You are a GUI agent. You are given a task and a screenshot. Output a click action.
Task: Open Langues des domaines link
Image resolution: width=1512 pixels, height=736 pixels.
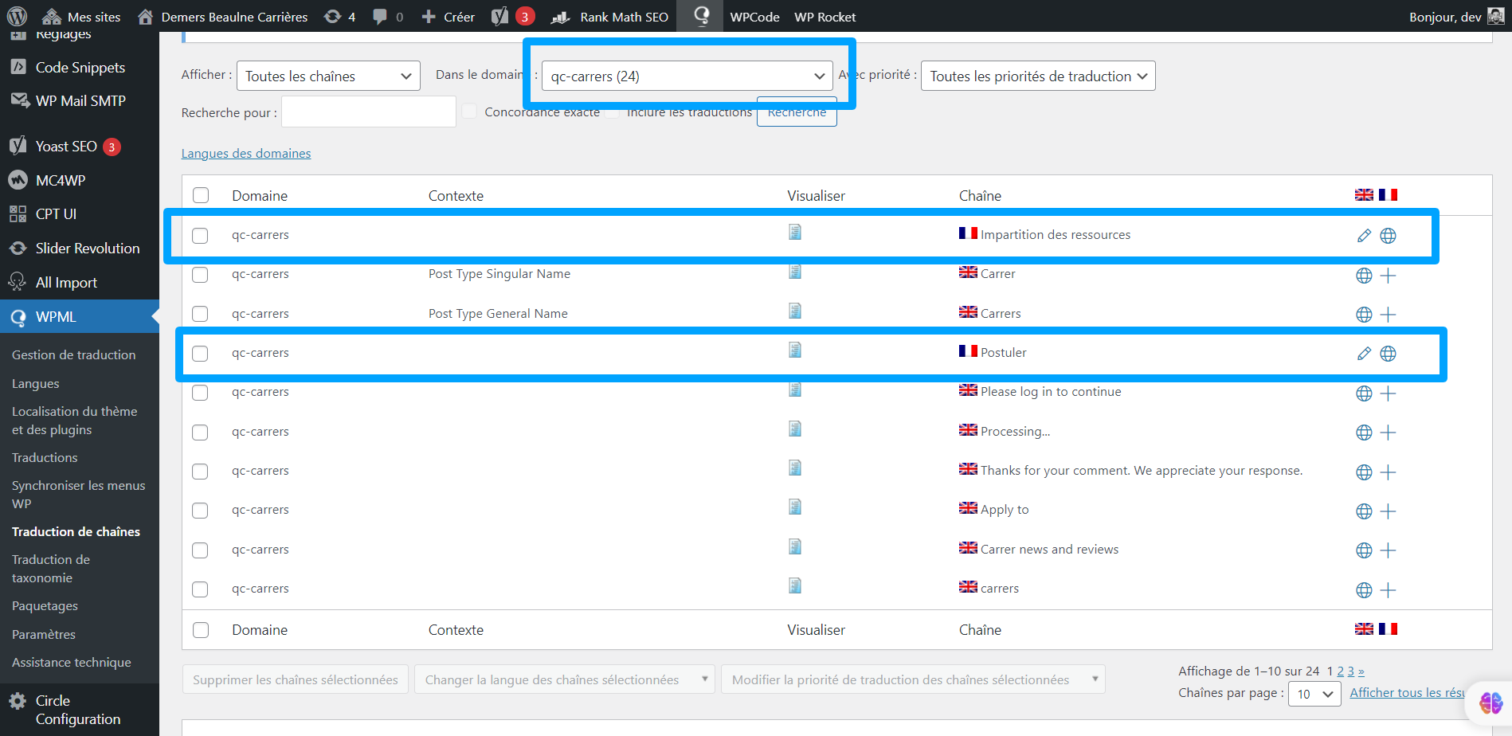pos(246,154)
